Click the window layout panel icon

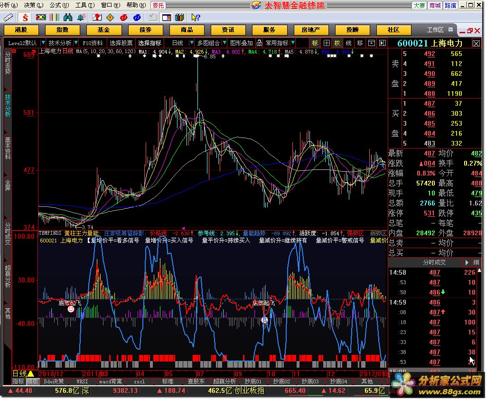point(167,18)
